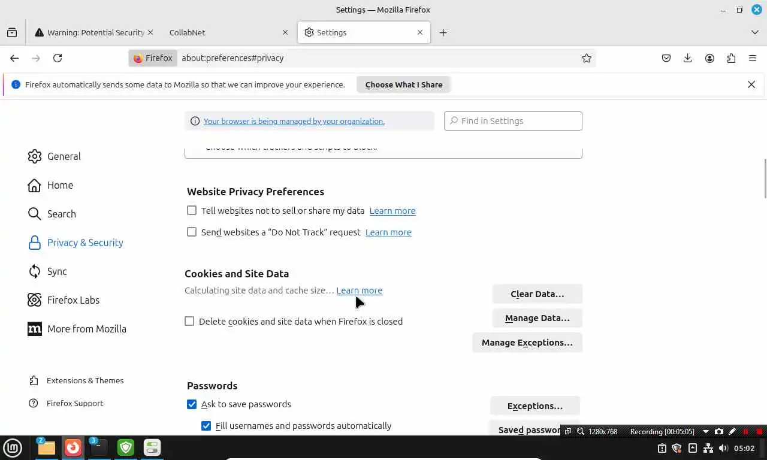Open Choose What I Share

(x=403, y=84)
